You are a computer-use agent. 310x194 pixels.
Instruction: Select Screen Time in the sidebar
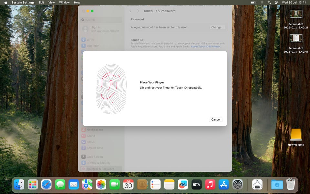pyautogui.click(x=101, y=148)
